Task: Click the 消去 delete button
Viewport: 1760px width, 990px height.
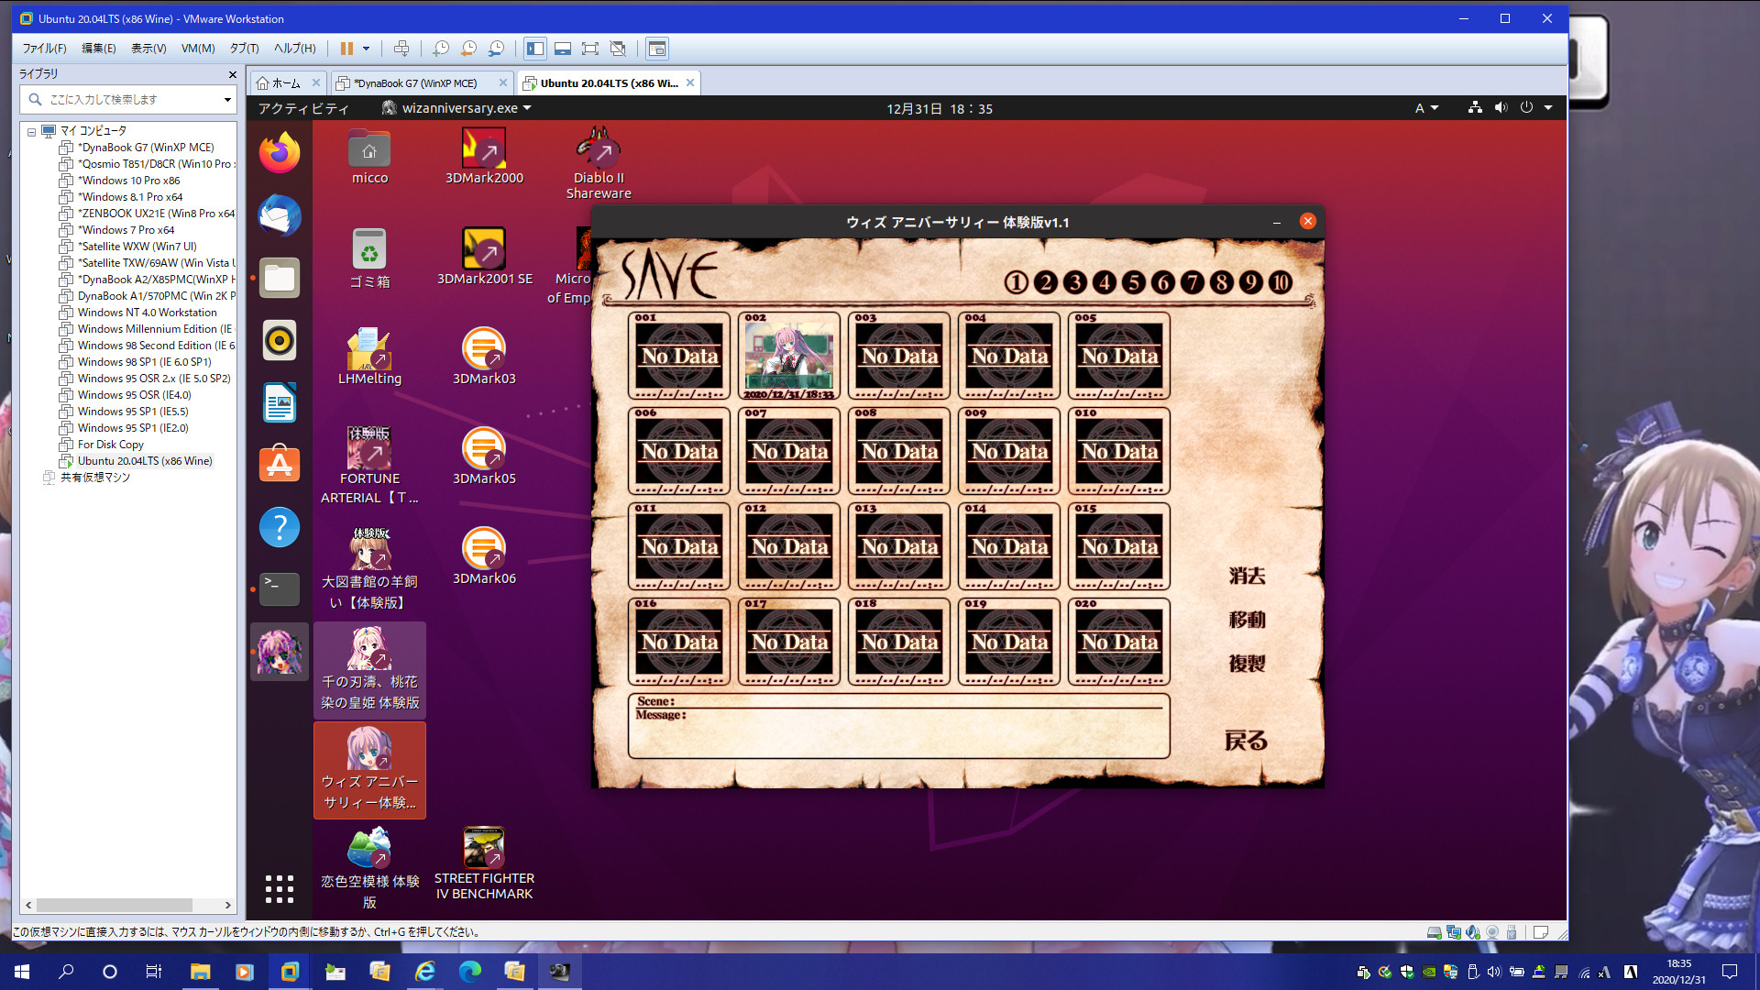Action: (1247, 576)
